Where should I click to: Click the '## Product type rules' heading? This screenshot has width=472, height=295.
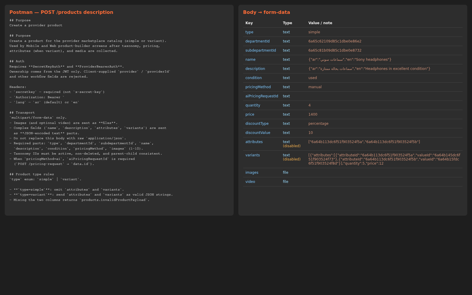coord(32,174)
